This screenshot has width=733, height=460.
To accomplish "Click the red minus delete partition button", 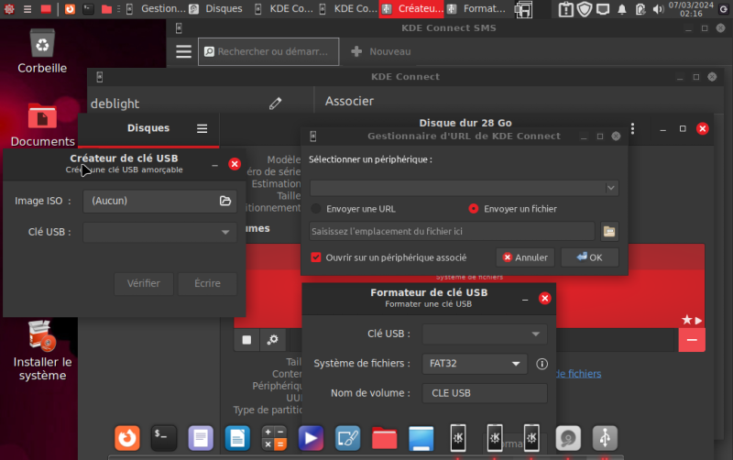I will (x=692, y=340).
